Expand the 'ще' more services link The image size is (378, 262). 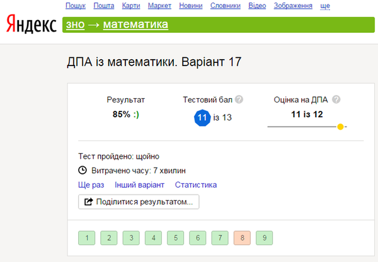coord(325,6)
